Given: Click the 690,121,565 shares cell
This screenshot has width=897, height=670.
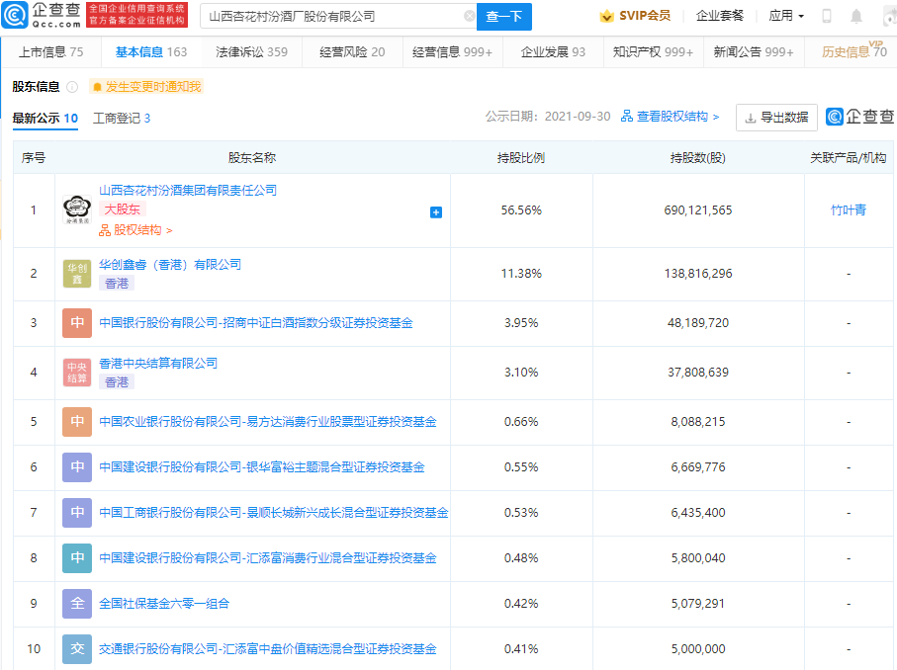Looking at the screenshot, I should tap(698, 210).
